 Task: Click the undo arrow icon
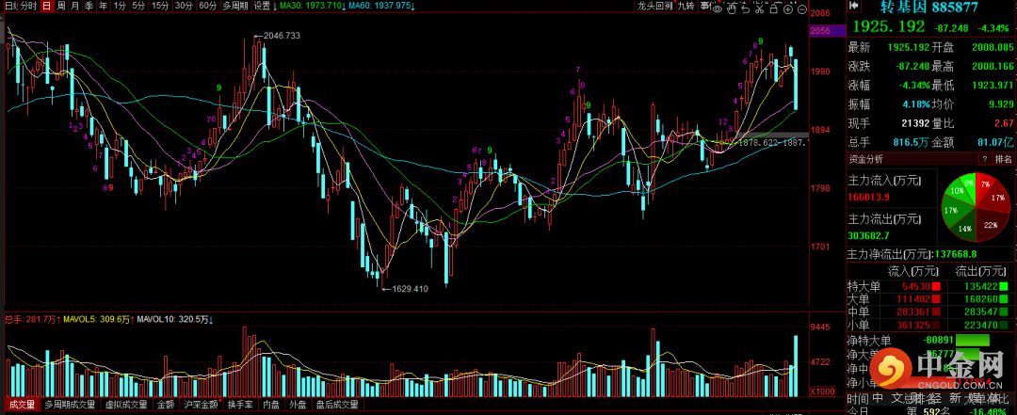(x=745, y=9)
